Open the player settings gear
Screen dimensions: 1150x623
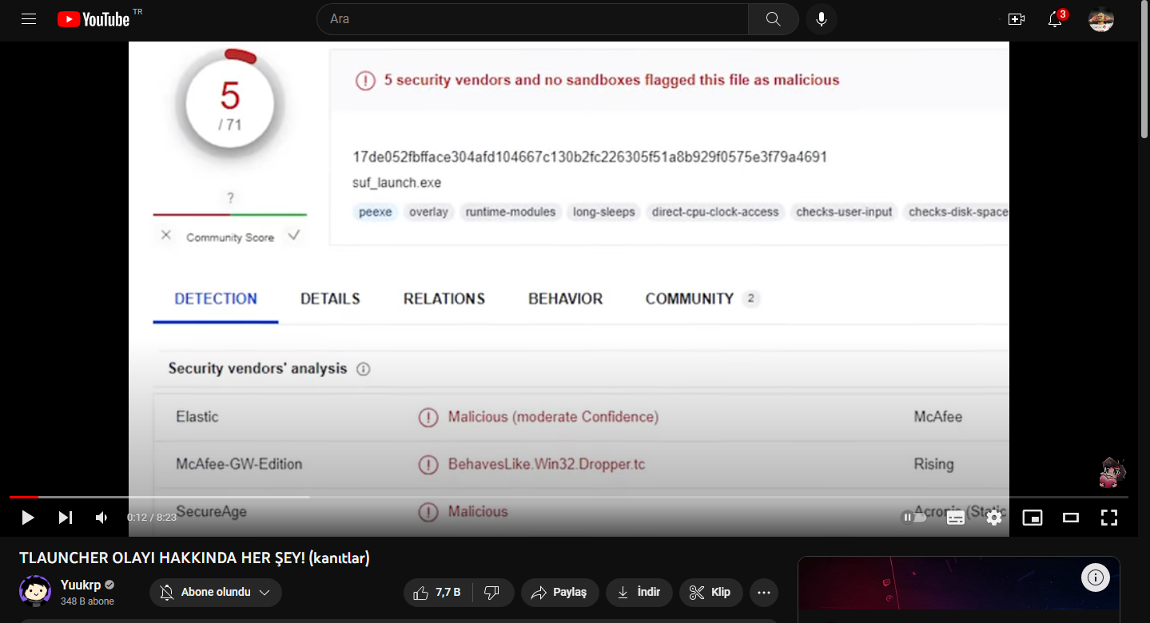pyautogui.click(x=994, y=518)
